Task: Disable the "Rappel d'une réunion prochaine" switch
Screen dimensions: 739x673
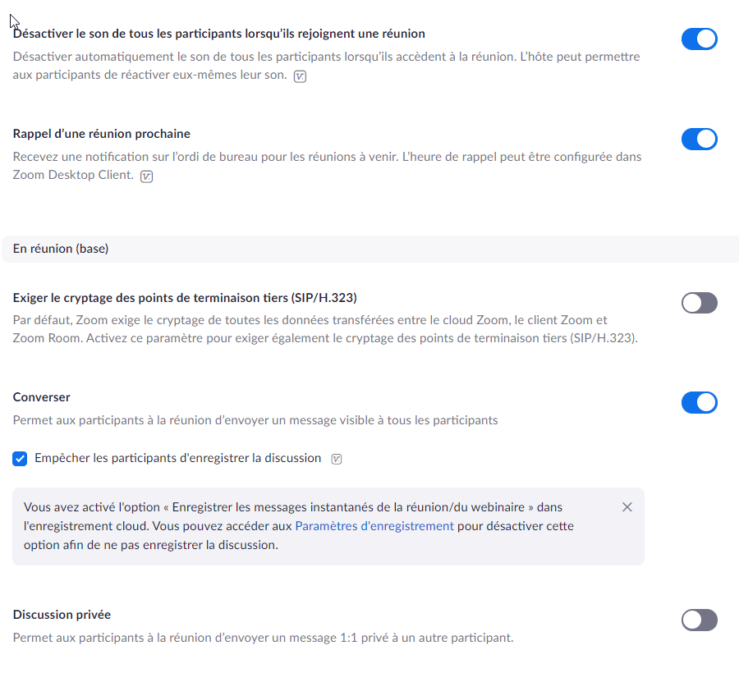Action: pos(699,139)
